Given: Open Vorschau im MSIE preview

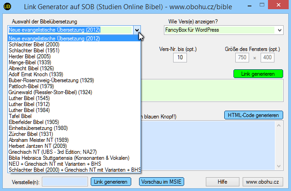Looking at the screenshot, I should point(162,182).
